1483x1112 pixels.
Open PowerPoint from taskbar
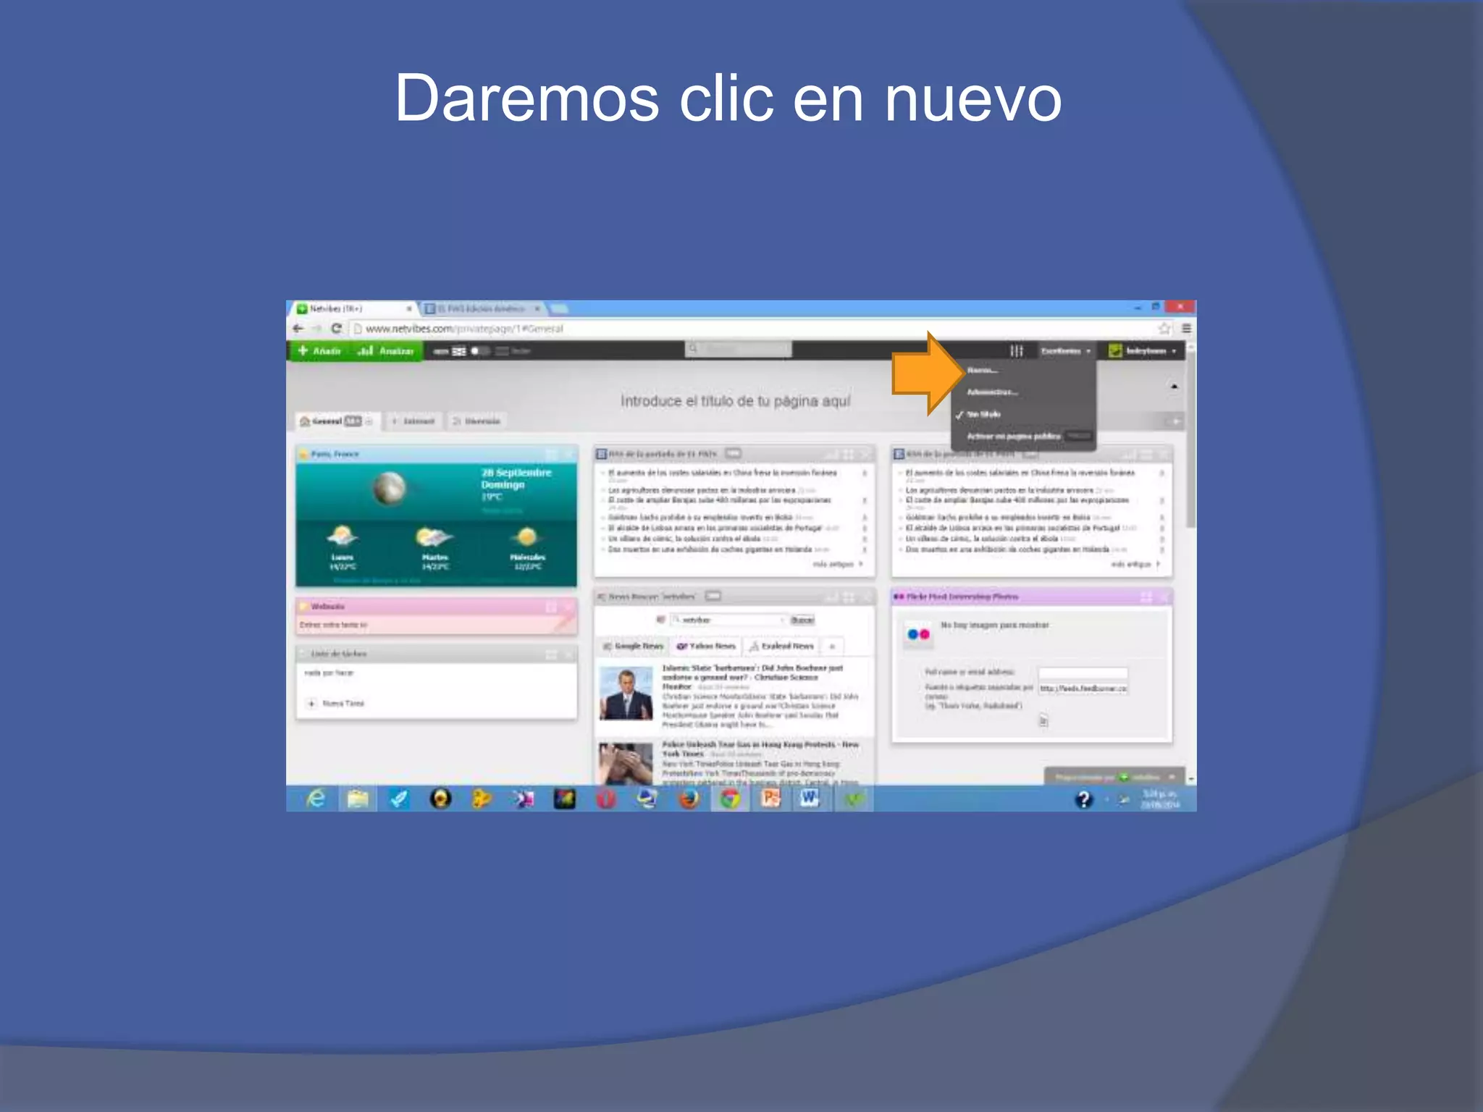coord(771,799)
